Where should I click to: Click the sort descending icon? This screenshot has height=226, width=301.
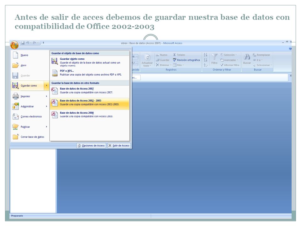(205, 60)
